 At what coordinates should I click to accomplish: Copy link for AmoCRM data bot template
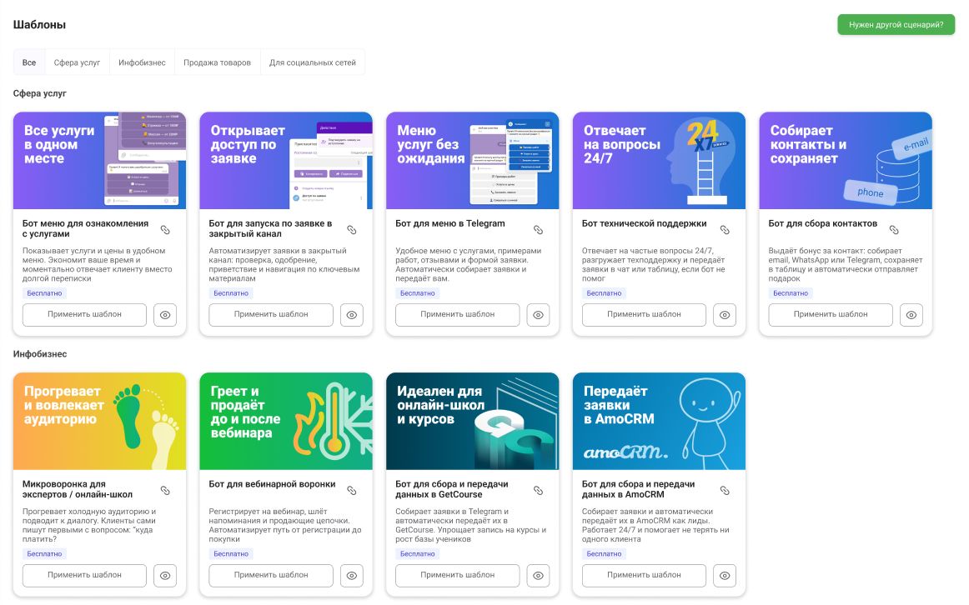(724, 490)
